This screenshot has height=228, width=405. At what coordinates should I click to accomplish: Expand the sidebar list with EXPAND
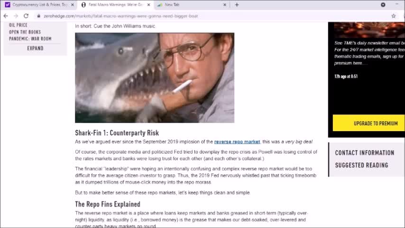click(36, 48)
